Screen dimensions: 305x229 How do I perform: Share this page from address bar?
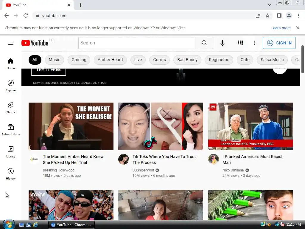pos(258,16)
